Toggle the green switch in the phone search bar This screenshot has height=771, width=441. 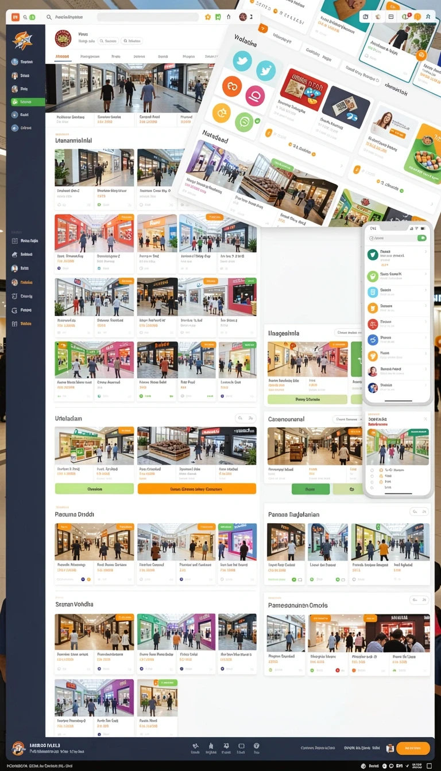[x=423, y=237]
